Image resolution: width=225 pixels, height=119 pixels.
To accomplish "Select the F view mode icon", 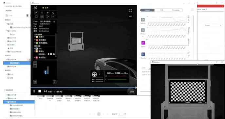I will tap(36, 13).
